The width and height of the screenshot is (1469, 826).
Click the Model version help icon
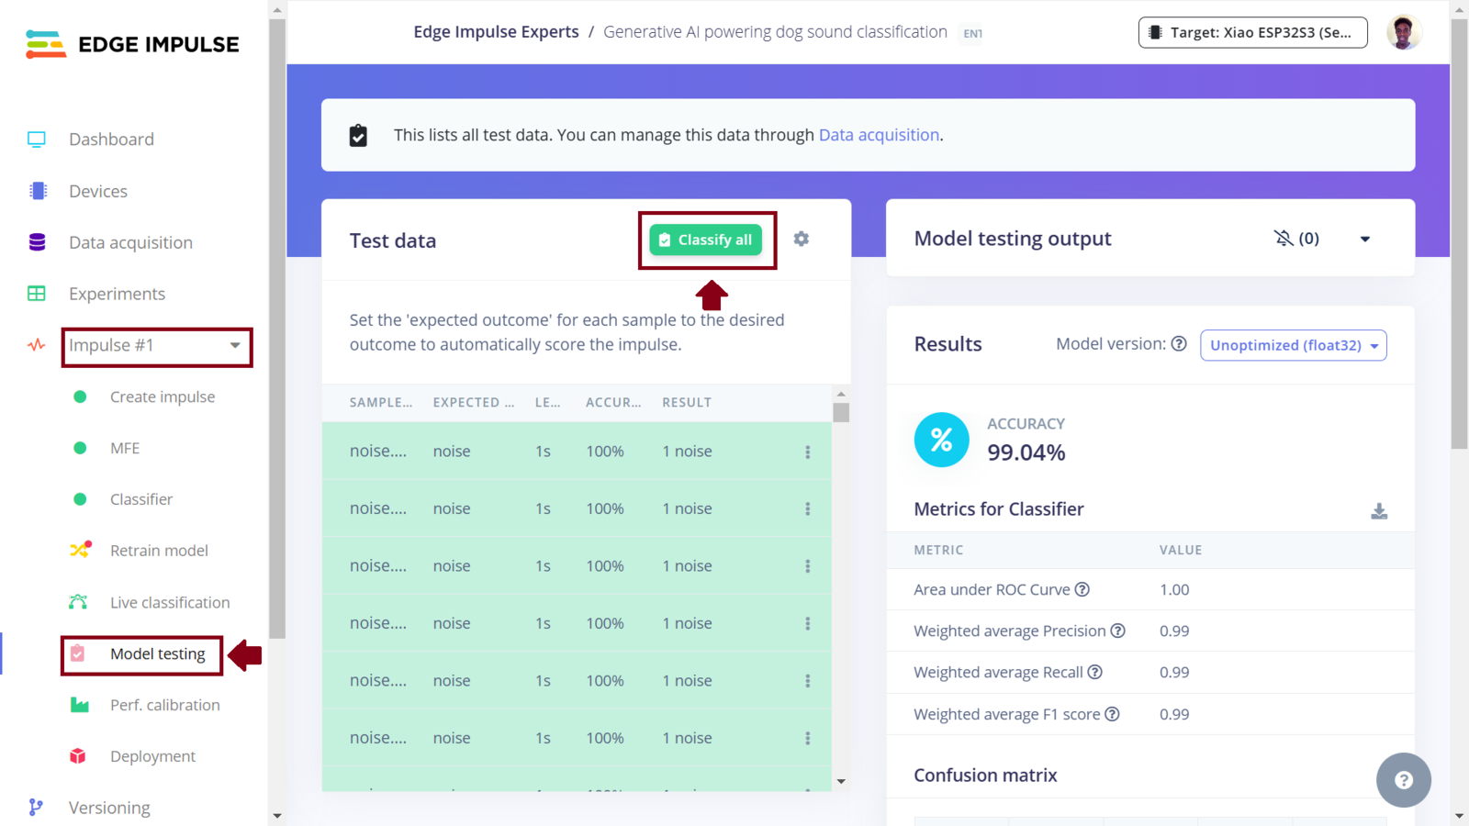[1179, 343]
